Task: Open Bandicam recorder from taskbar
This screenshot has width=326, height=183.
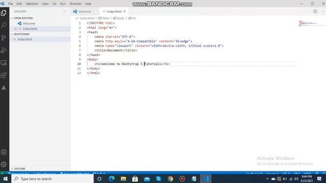Action: [182, 178]
